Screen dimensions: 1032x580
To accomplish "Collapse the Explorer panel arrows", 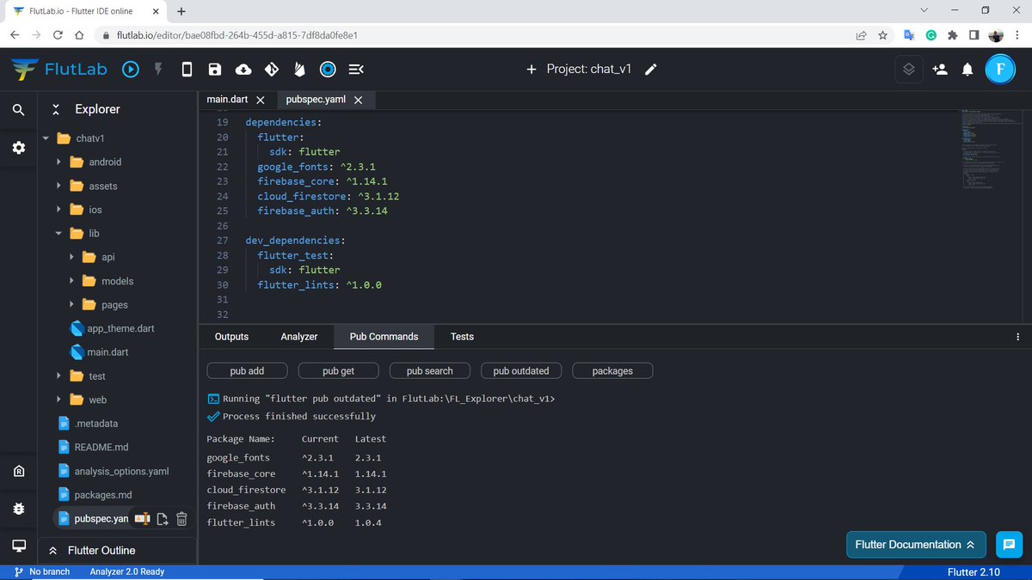I will tap(56, 109).
